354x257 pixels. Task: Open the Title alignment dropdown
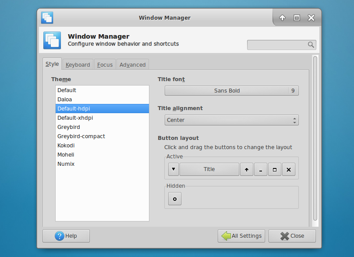point(231,120)
